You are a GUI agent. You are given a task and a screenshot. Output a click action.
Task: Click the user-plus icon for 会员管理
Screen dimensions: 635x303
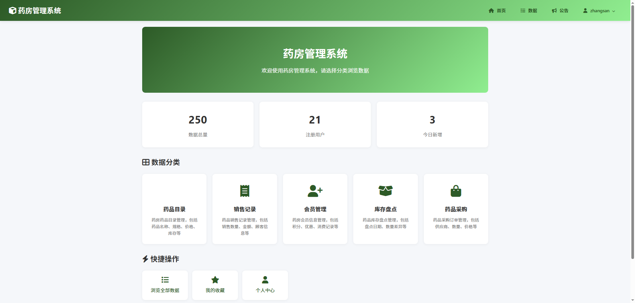315,191
